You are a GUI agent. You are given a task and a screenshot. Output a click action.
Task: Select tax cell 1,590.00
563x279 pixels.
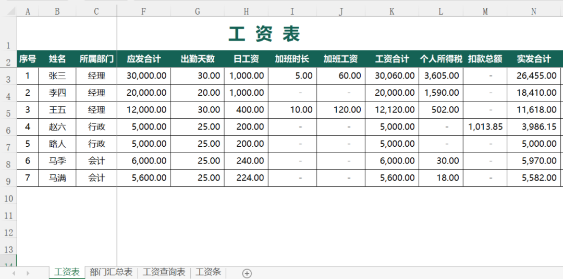click(x=441, y=93)
